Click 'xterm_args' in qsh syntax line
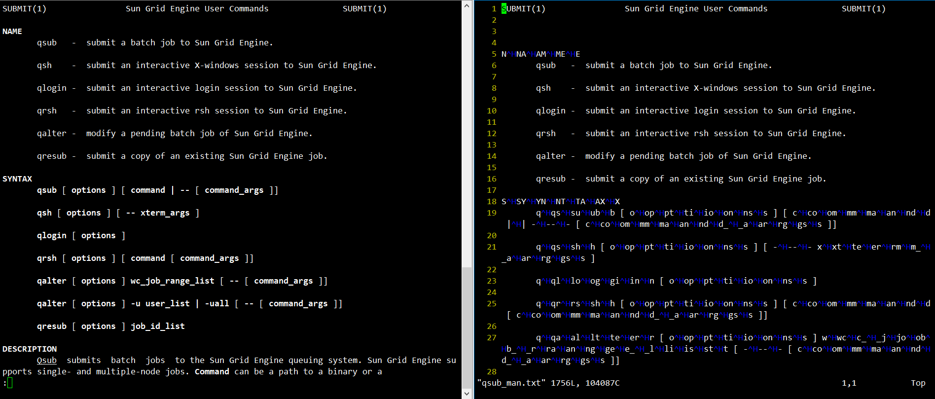The width and height of the screenshot is (935, 399). point(165,213)
